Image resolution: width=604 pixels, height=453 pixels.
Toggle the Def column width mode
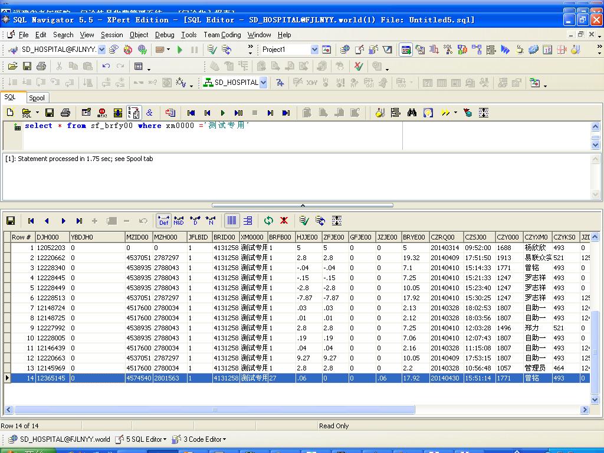pos(163,221)
